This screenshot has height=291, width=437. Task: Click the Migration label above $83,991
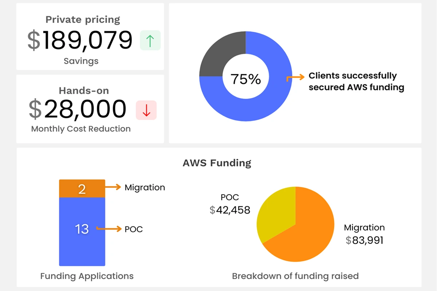click(x=365, y=228)
